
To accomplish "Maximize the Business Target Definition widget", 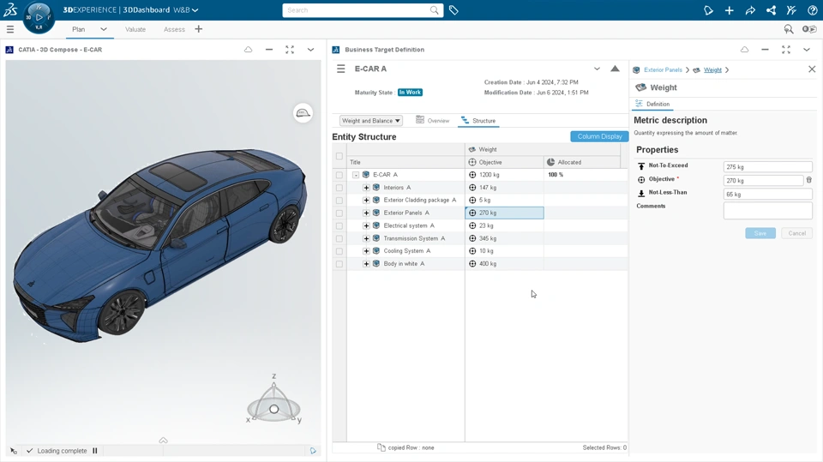I will (786, 50).
